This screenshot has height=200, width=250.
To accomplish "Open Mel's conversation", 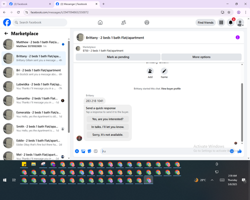I will (34, 155).
